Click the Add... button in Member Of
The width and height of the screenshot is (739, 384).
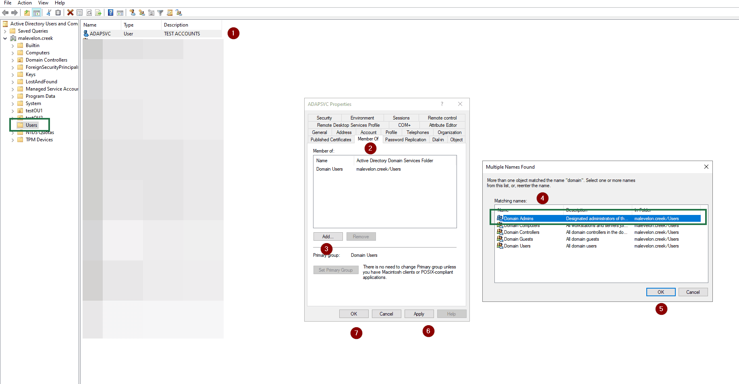tap(328, 237)
